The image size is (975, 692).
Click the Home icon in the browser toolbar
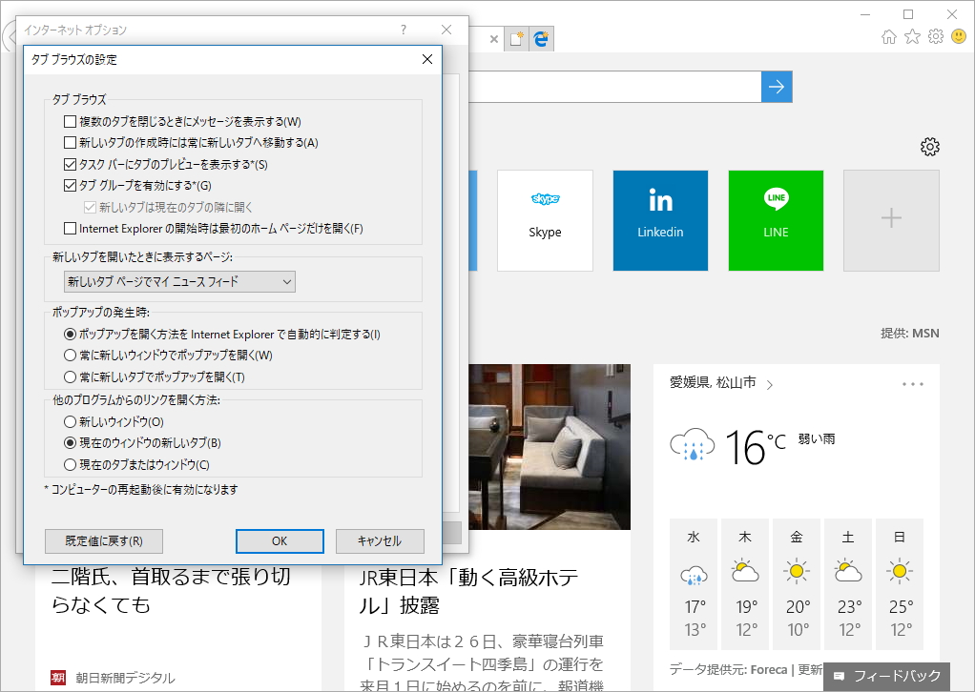887,38
